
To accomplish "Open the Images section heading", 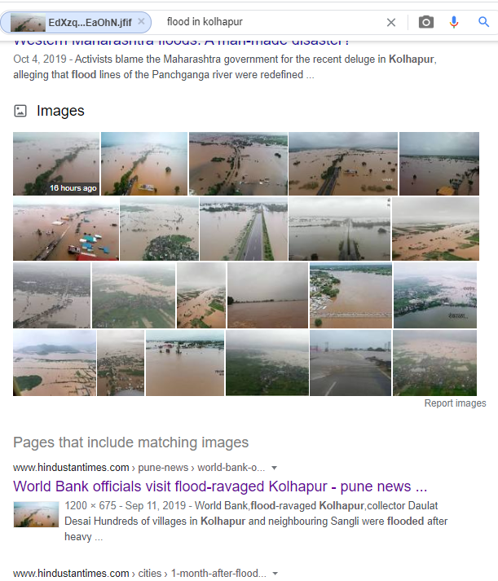I will [60, 111].
